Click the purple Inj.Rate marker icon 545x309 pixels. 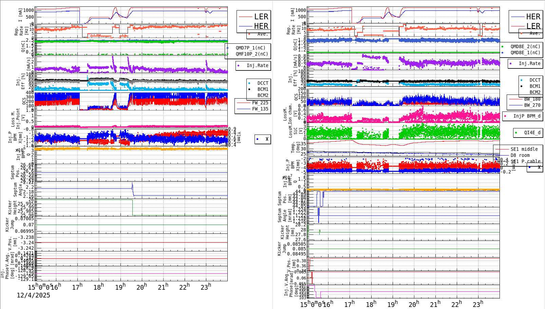[x=238, y=66]
